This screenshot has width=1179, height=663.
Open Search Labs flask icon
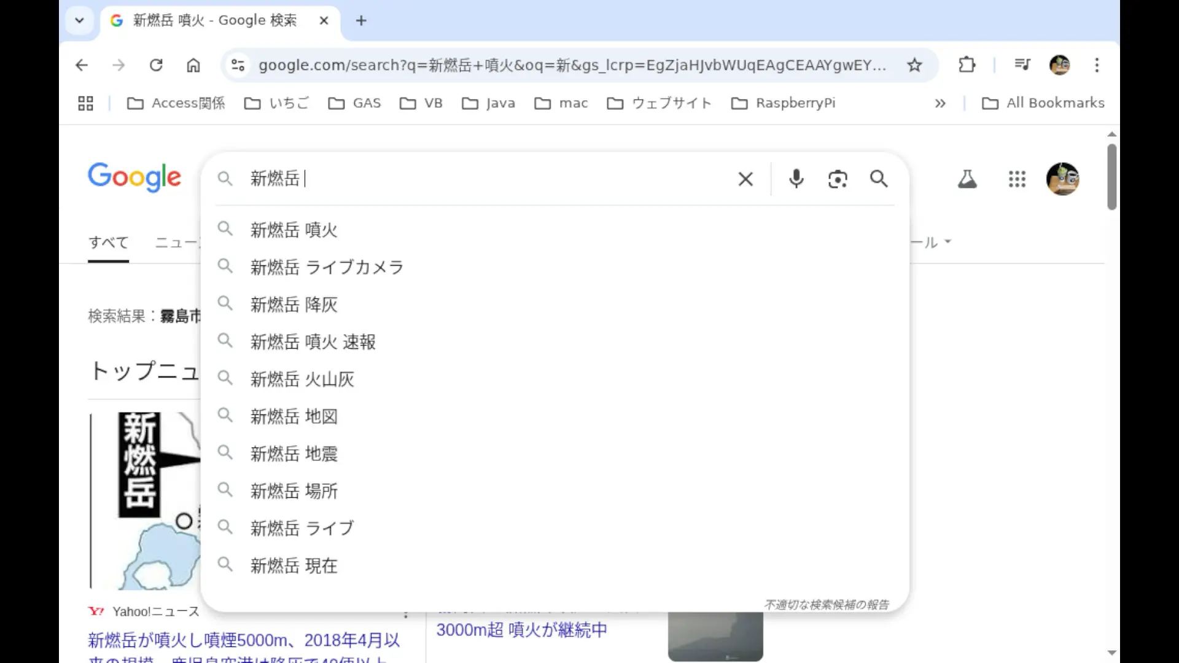(967, 179)
